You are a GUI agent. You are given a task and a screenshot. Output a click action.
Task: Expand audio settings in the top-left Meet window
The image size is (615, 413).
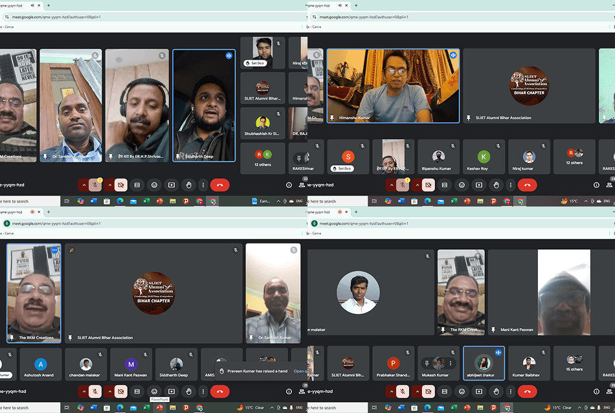coord(84,185)
